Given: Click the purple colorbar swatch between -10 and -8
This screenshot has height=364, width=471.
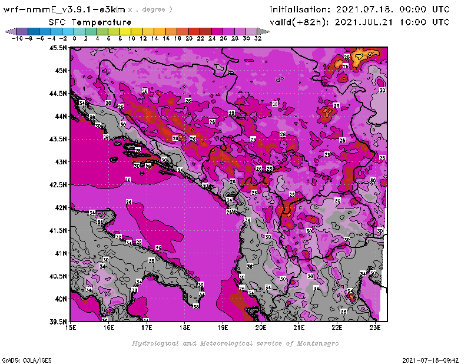Looking at the screenshot, I should click(x=22, y=31).
